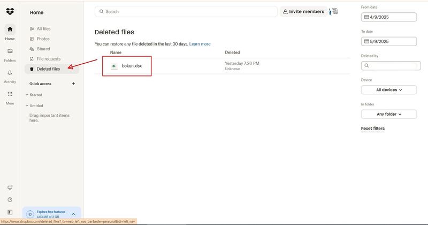Open the From date field 4/9/2025
Image resolution: width=428 pixels, height=225 pixels.
[x=389, y=17]
